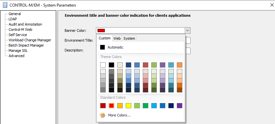Pick the white theme color swatch

point(103,65)
